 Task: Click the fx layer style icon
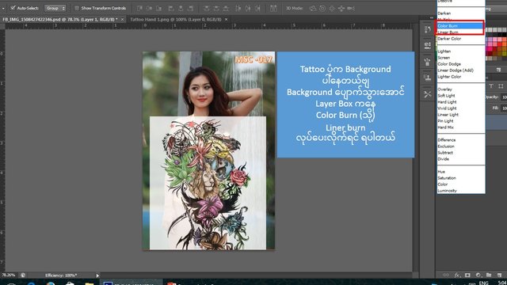tap(457, 275)
